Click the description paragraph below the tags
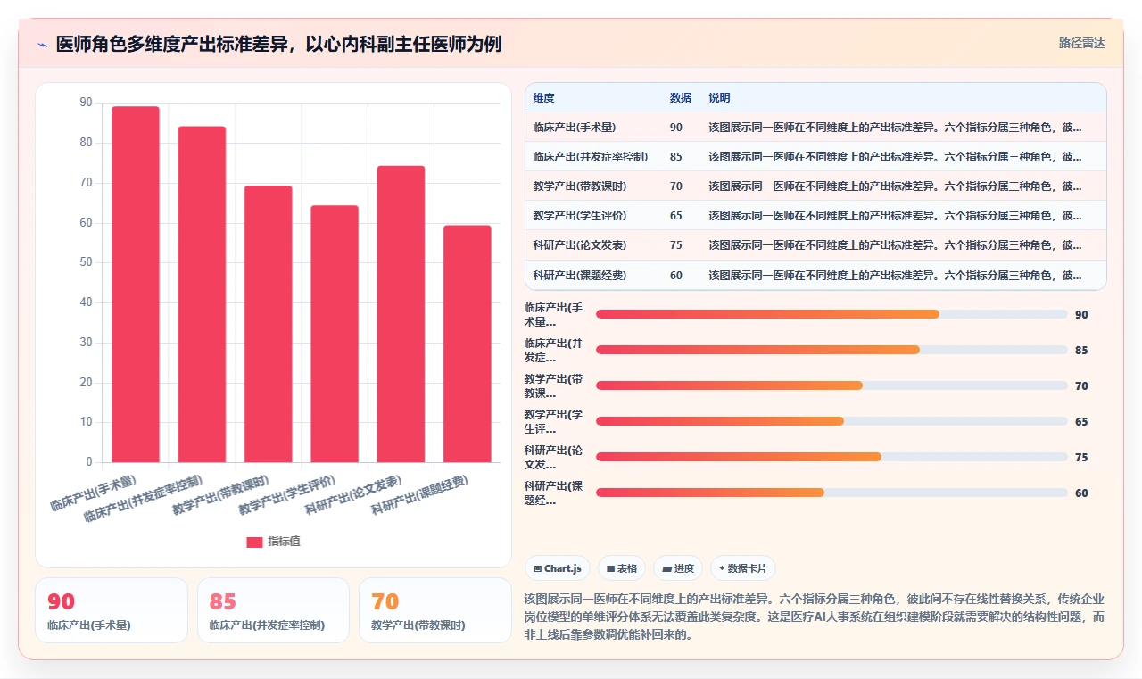The image size is (1142, 679). tap(815, 617)
